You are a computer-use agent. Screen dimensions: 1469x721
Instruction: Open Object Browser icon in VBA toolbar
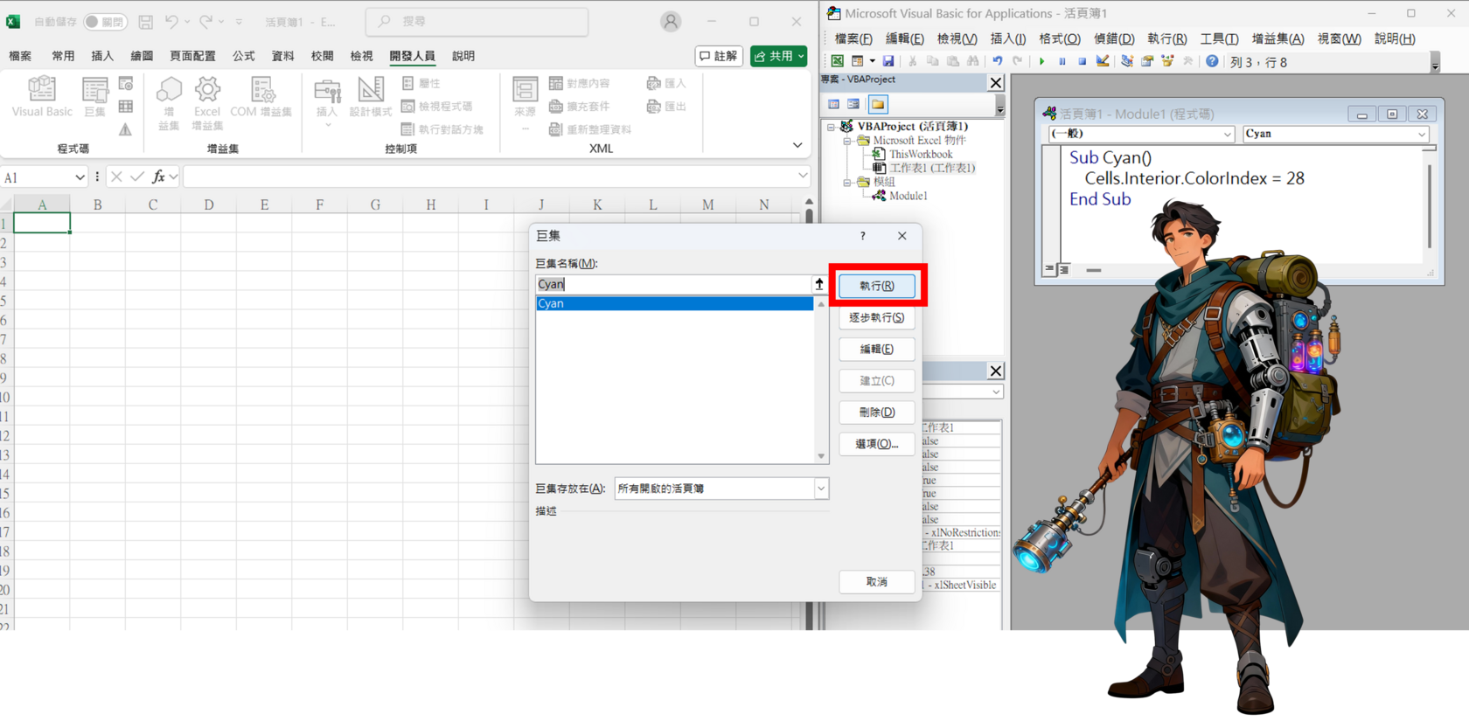click(1167, 61)
